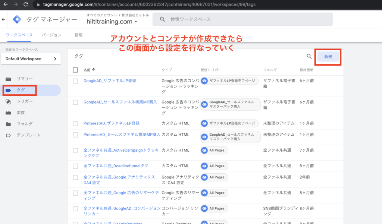The height and width of the screenshot is (224, 382).
Task: Click the browser forward arrow
Action: 16,4
